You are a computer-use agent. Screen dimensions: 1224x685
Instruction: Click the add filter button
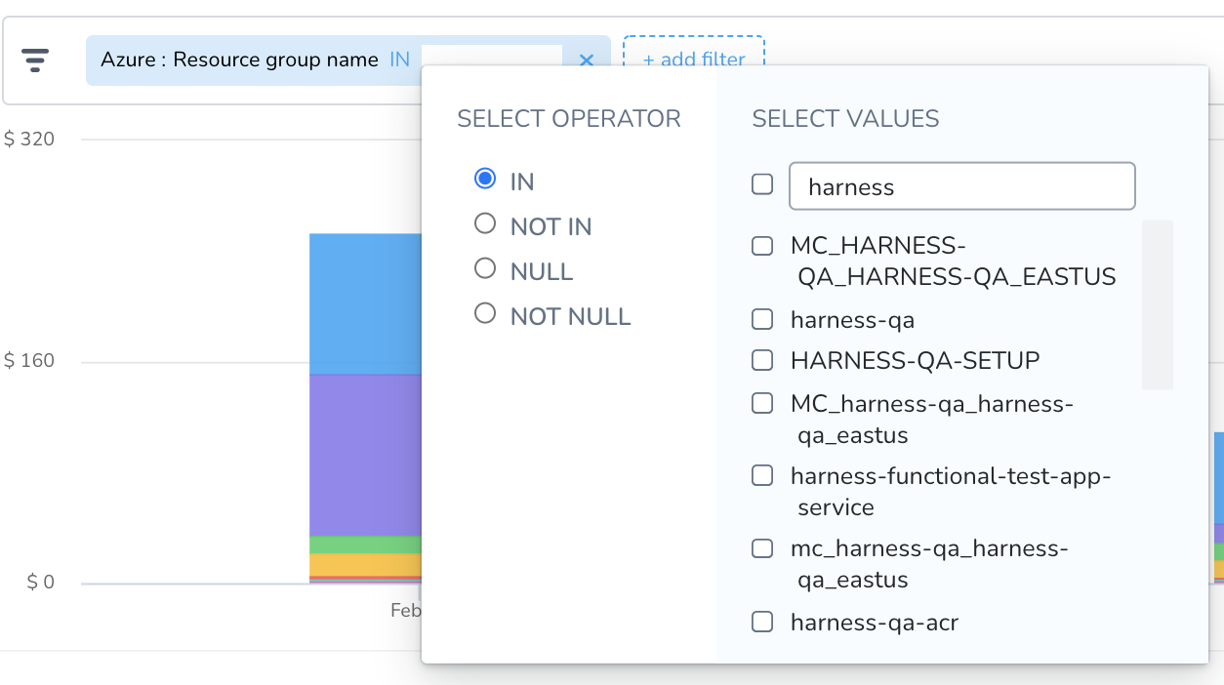[x=694, y=60]
